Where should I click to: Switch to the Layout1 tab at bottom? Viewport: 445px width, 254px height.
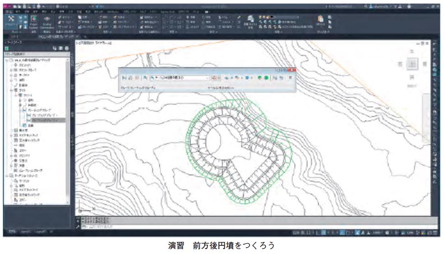[25, 232]
